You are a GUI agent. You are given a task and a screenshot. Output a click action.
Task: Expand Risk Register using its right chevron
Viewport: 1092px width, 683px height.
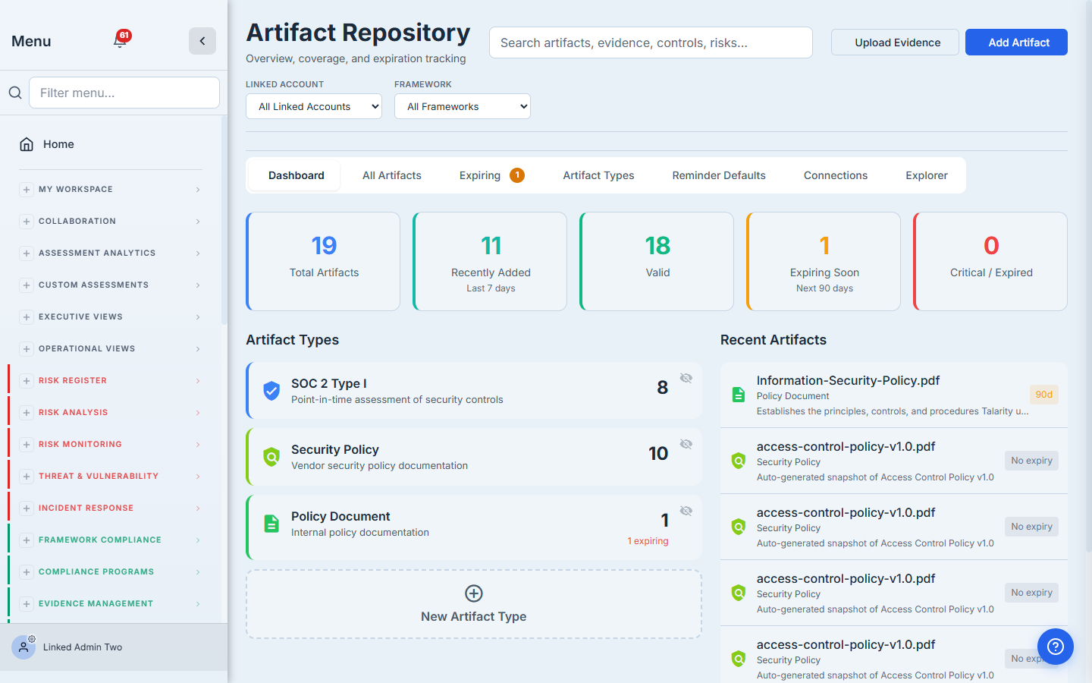198,381
